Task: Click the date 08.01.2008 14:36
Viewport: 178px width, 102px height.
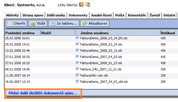Action: pos(17,69)
